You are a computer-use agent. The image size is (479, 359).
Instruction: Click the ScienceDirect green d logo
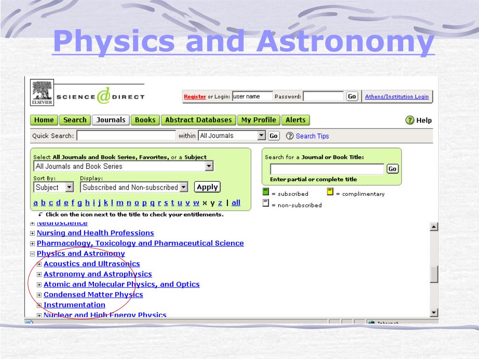coord(103,95)
